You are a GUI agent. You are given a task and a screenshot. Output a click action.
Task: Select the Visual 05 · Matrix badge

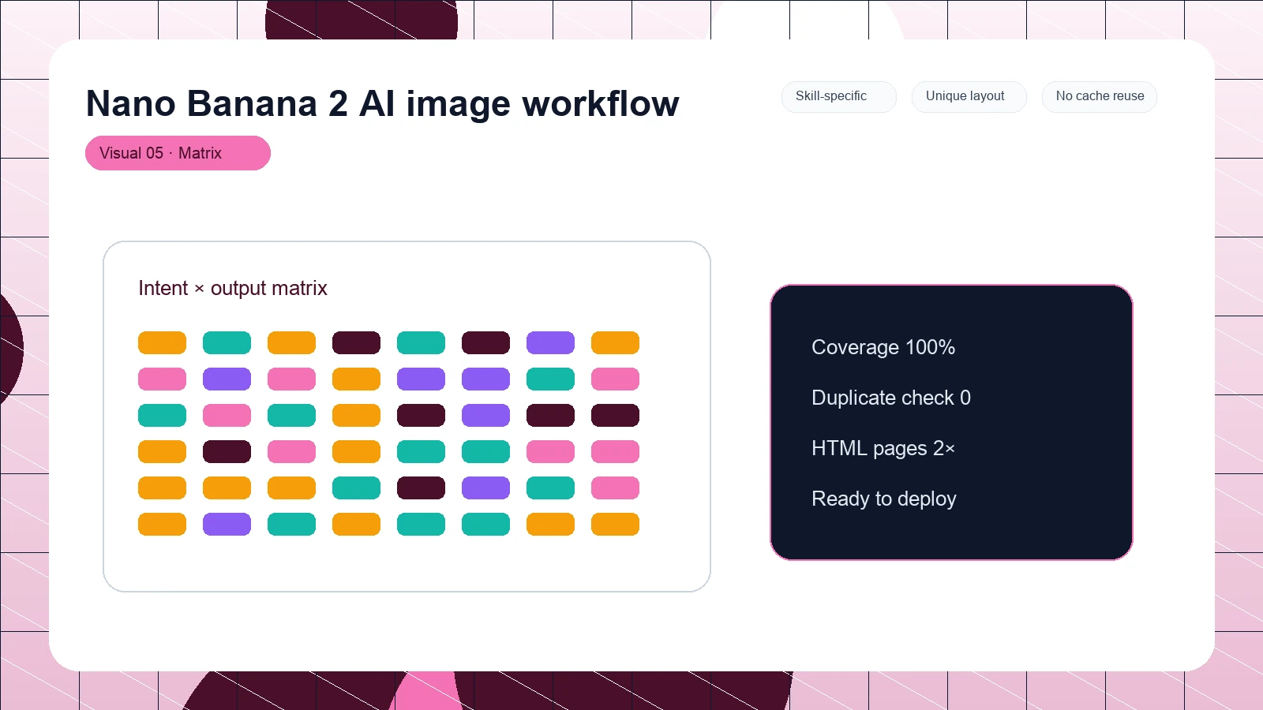tap(178, 153)
